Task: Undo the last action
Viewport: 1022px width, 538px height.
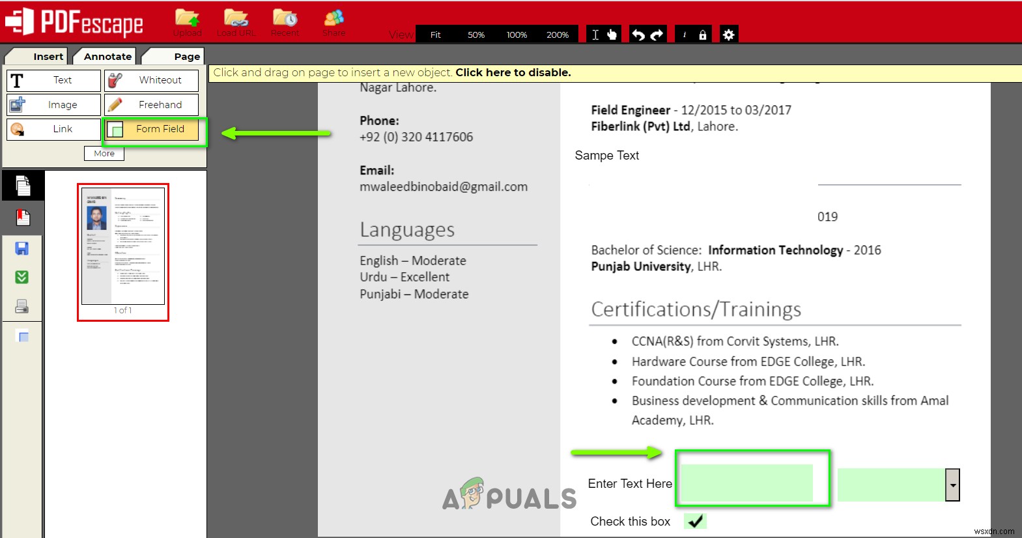Action: tap(638, 35)
